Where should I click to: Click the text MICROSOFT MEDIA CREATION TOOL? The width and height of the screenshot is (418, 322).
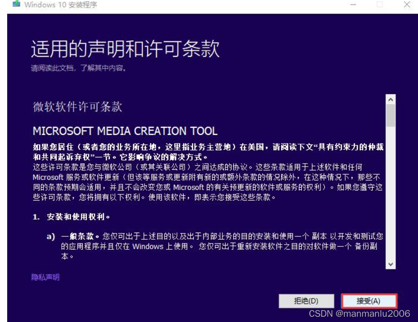pyautogui.click(x=125, y=131)
